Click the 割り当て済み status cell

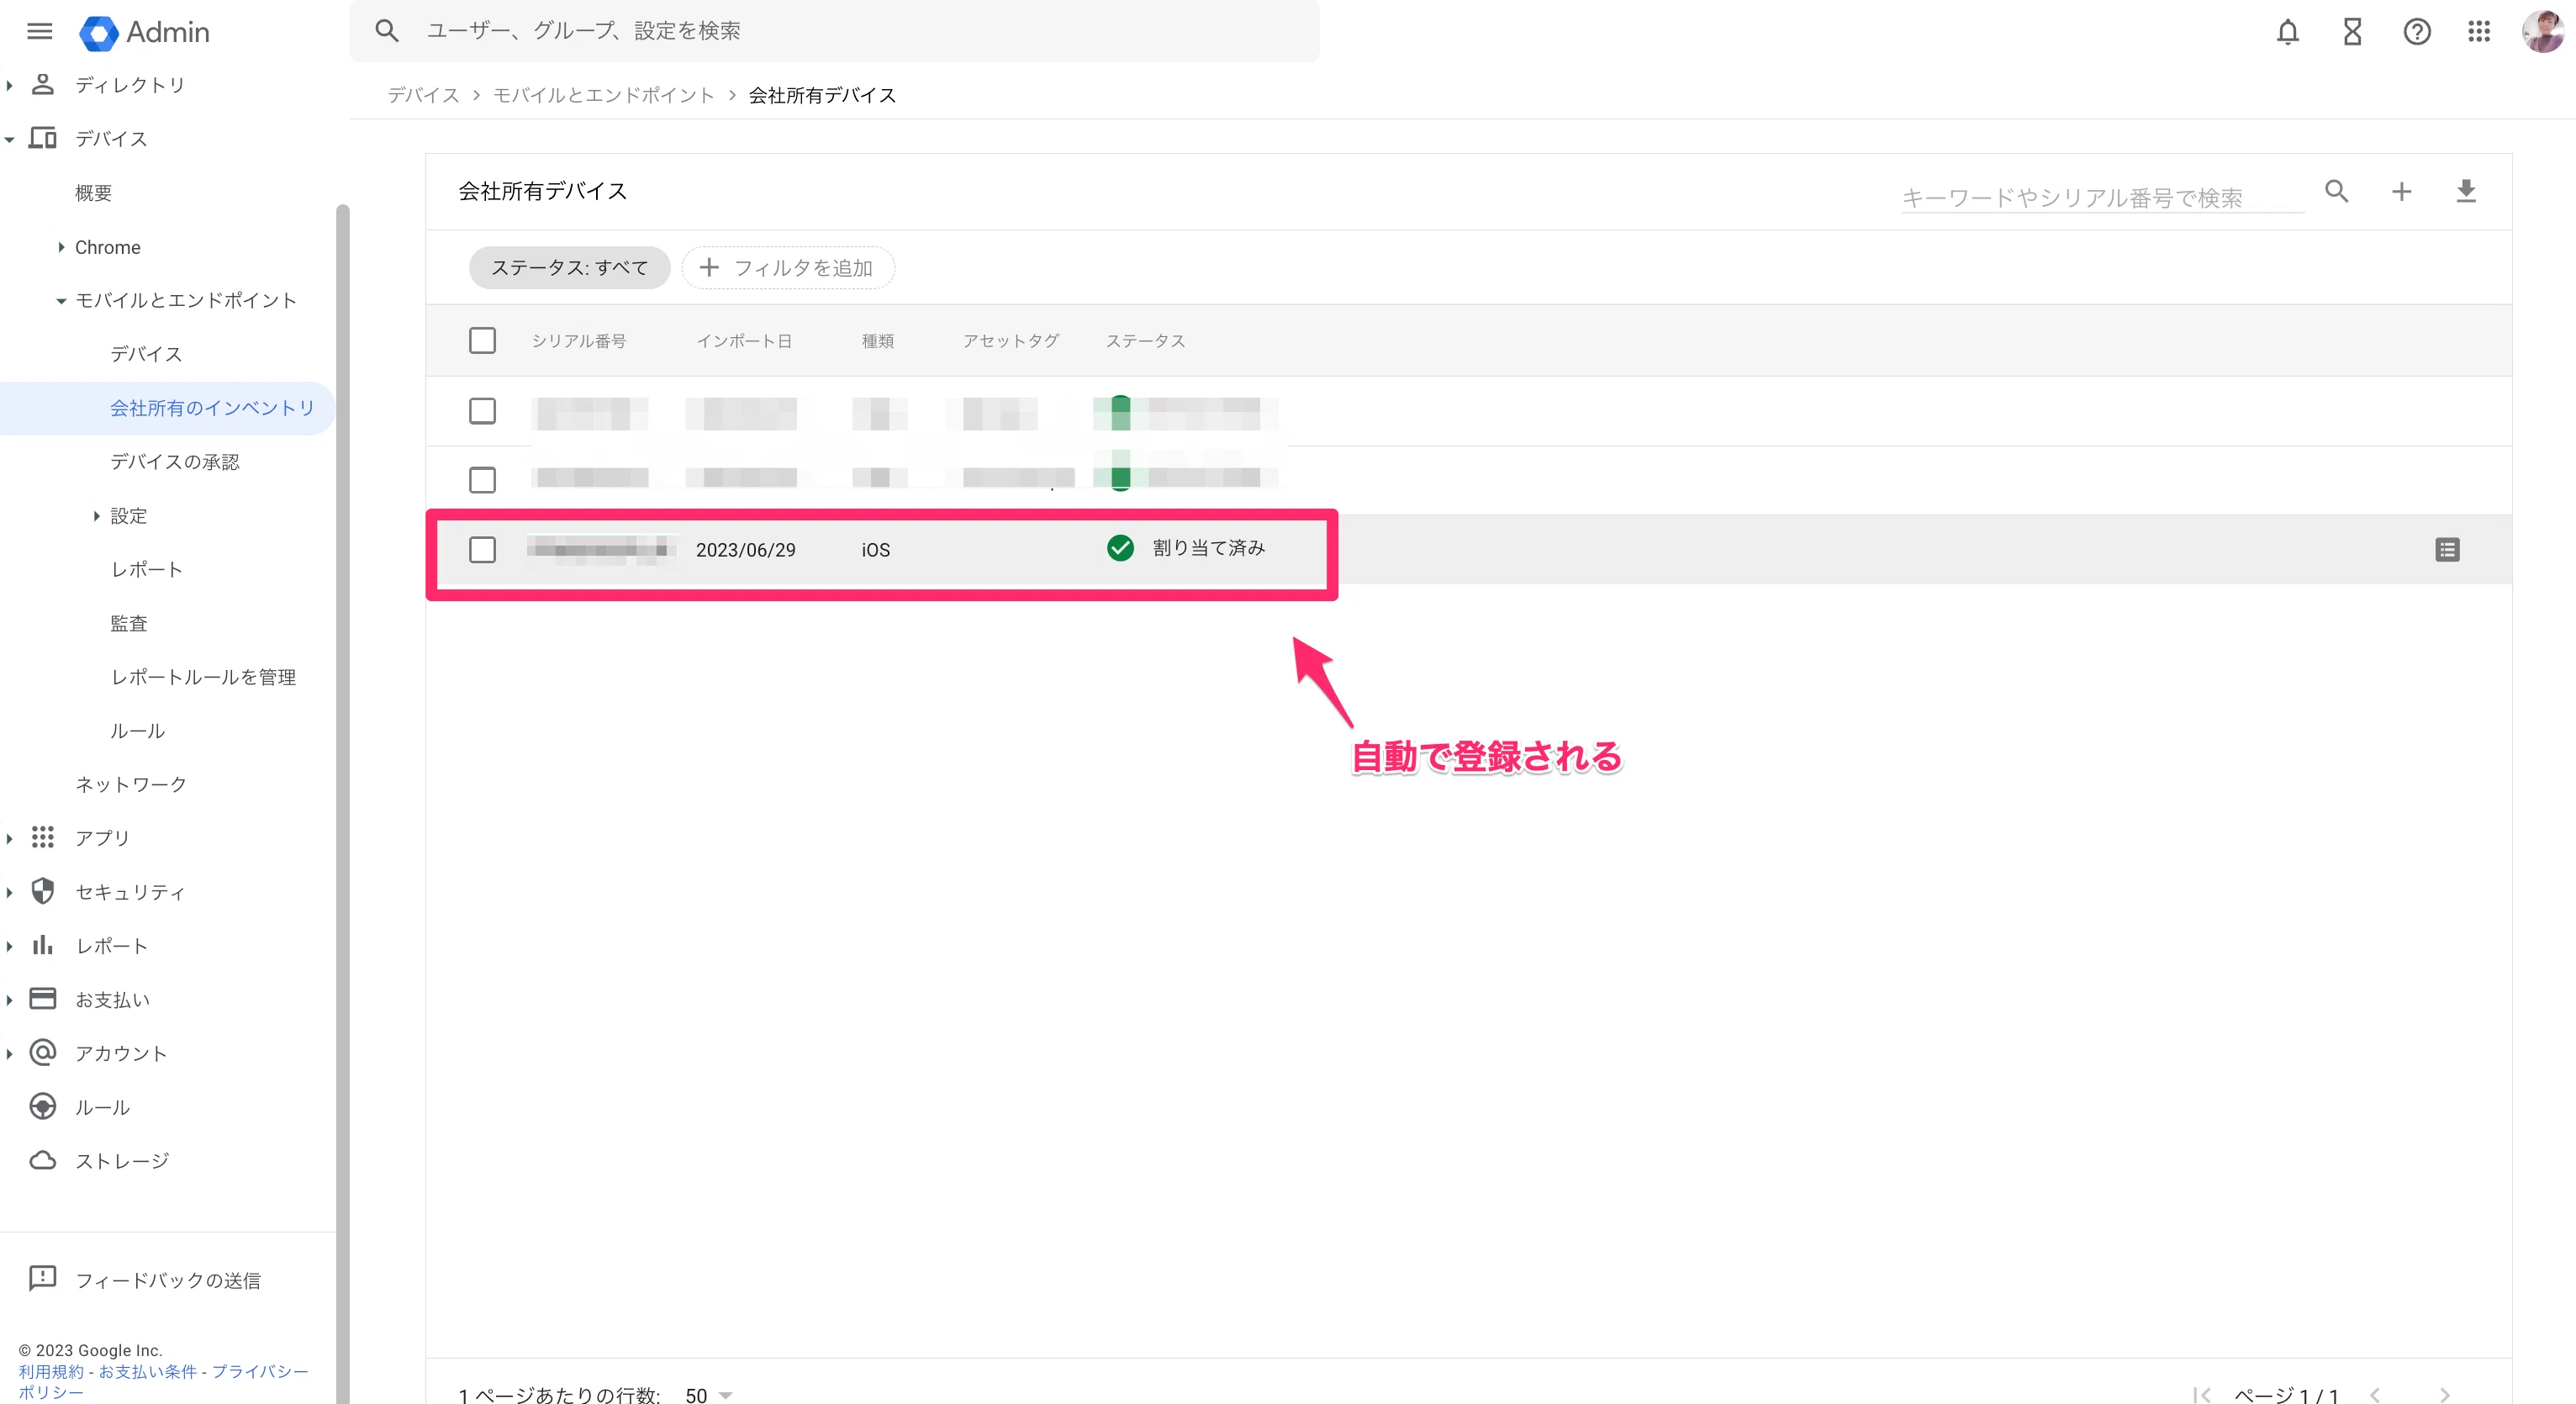click(1186, 548)
